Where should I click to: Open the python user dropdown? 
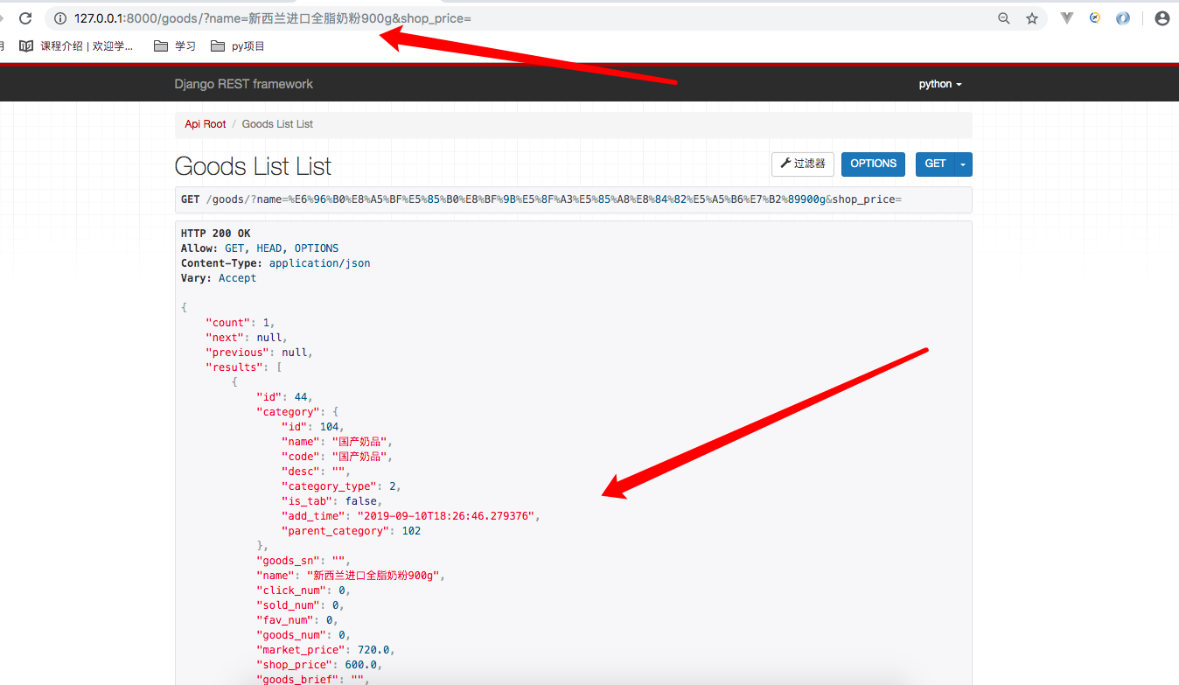coord(940,84)
